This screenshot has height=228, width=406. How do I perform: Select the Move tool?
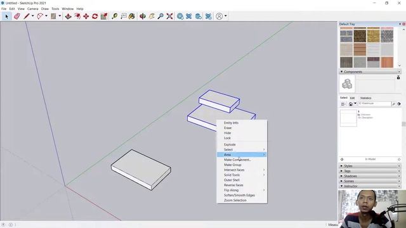(x=86, y=16)
